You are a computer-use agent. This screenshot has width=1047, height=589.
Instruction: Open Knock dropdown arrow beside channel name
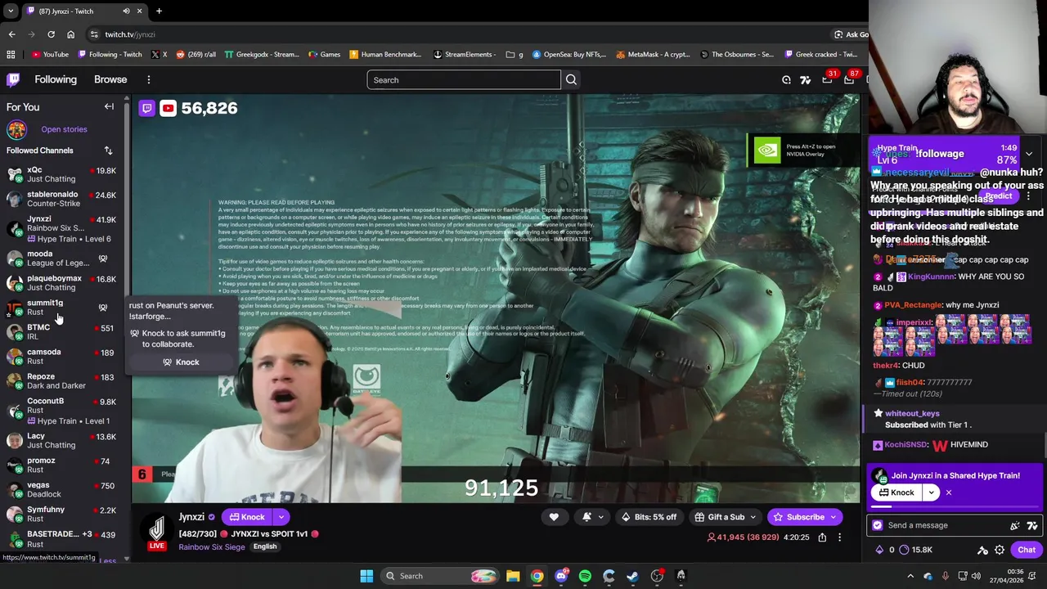[281, 517]
